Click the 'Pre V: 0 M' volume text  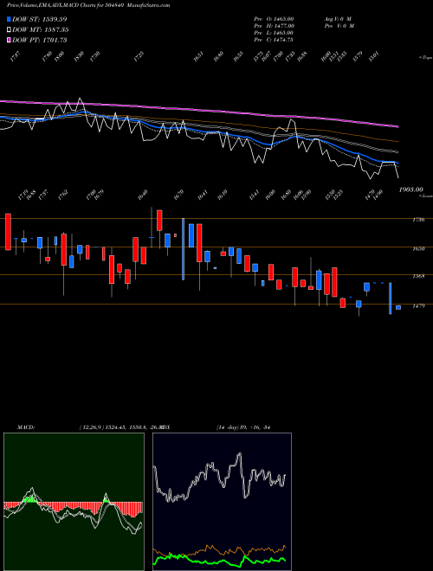click(x=339, y=26)
